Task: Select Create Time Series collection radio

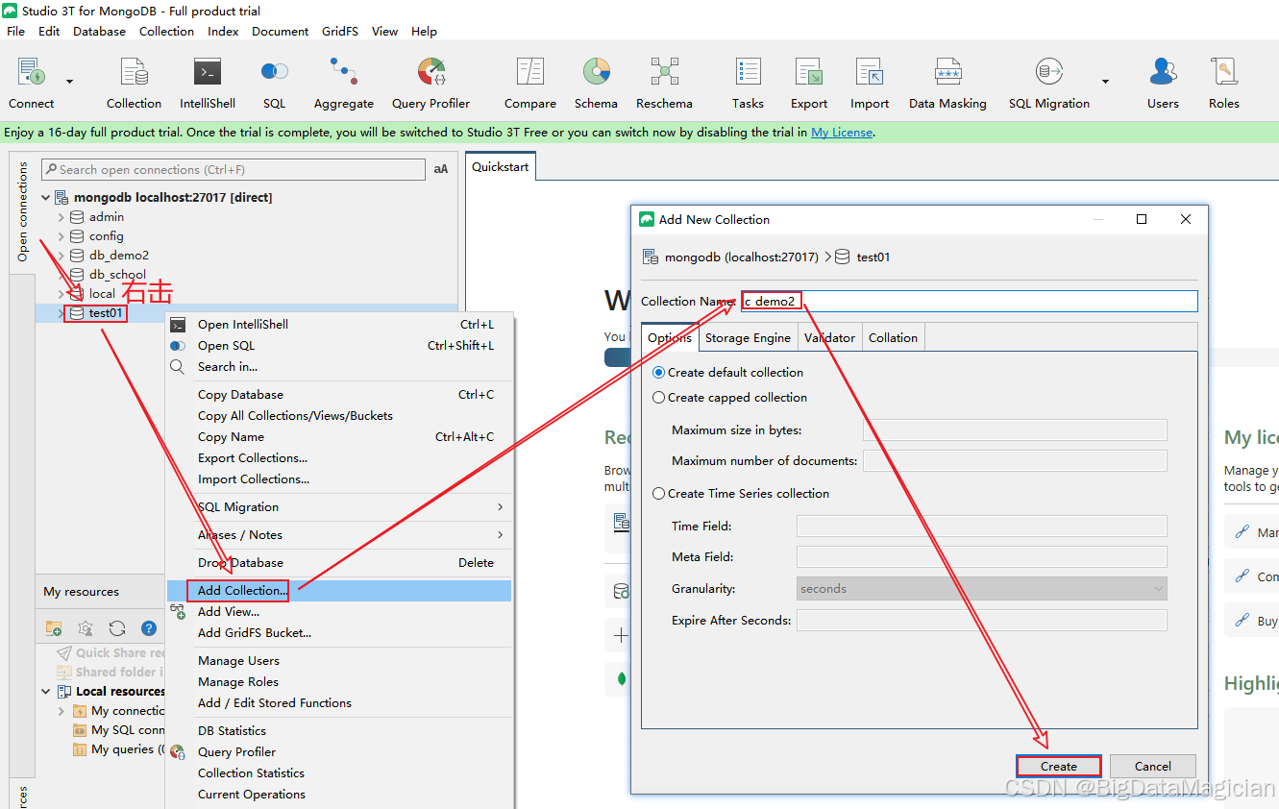Action: point(658,493)
